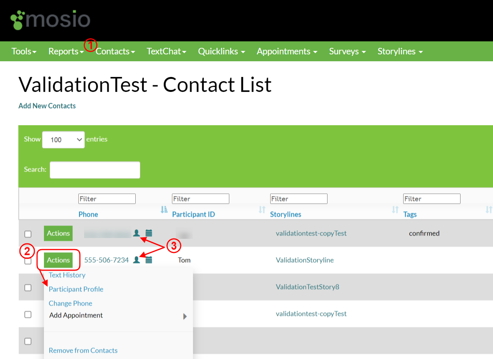Click the sort icon beside Tags header
Image resolution: width=493 pixels, height=359 pixels.
point(489,209)
